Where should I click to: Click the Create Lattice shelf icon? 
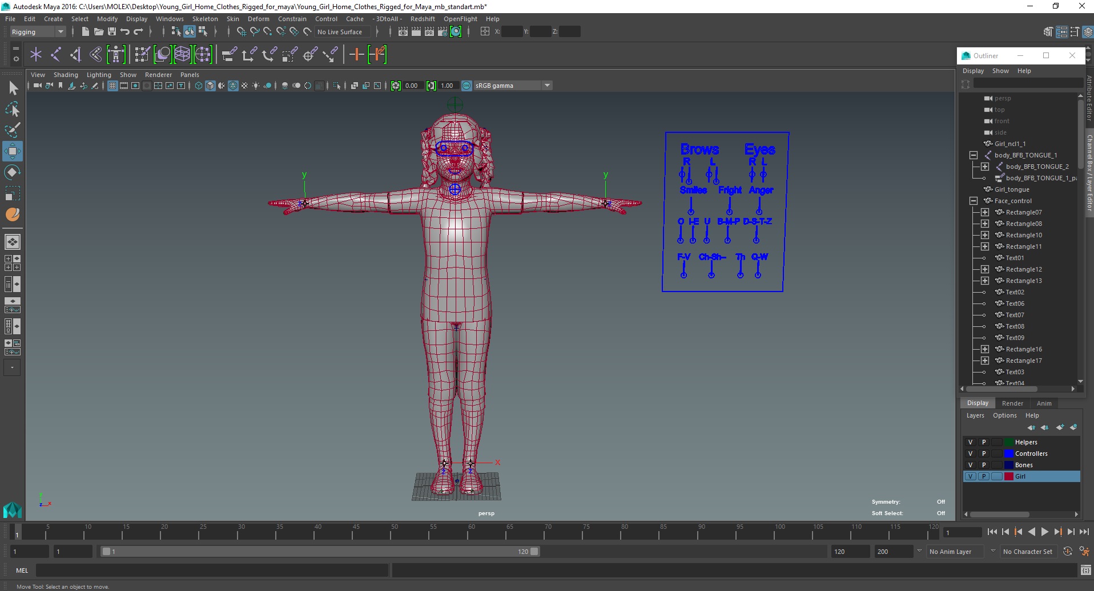tap(182, 55)
